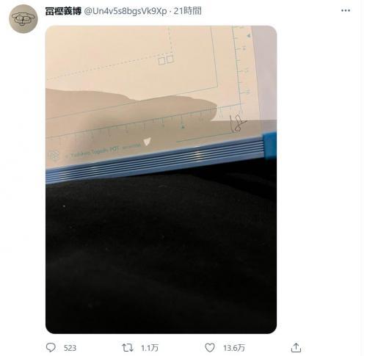Like the tweet with the heart icon
The width and height of the screenshot is (367, 356).
[210, 347]
